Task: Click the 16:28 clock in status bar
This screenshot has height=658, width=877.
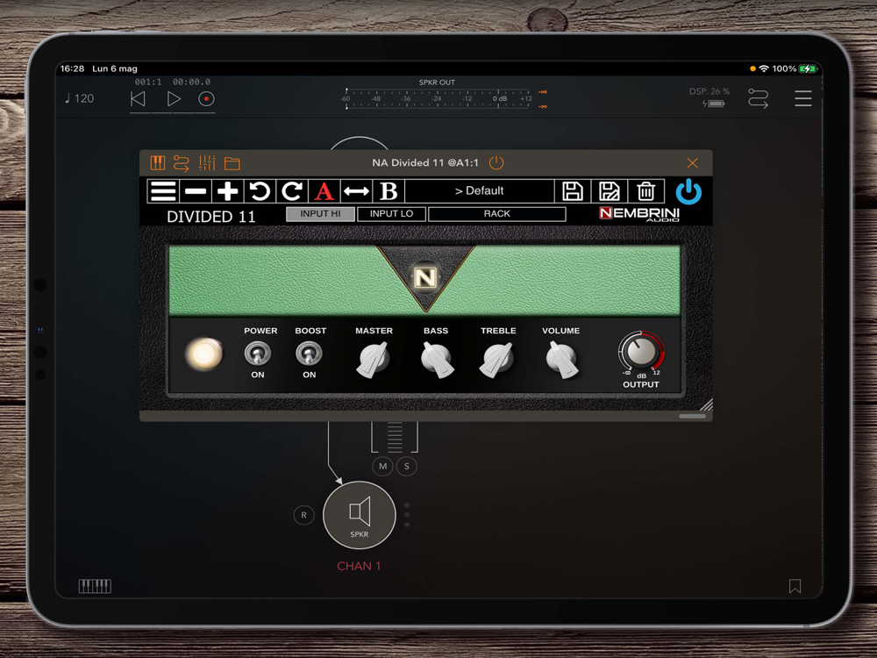Action: (72, 68)
